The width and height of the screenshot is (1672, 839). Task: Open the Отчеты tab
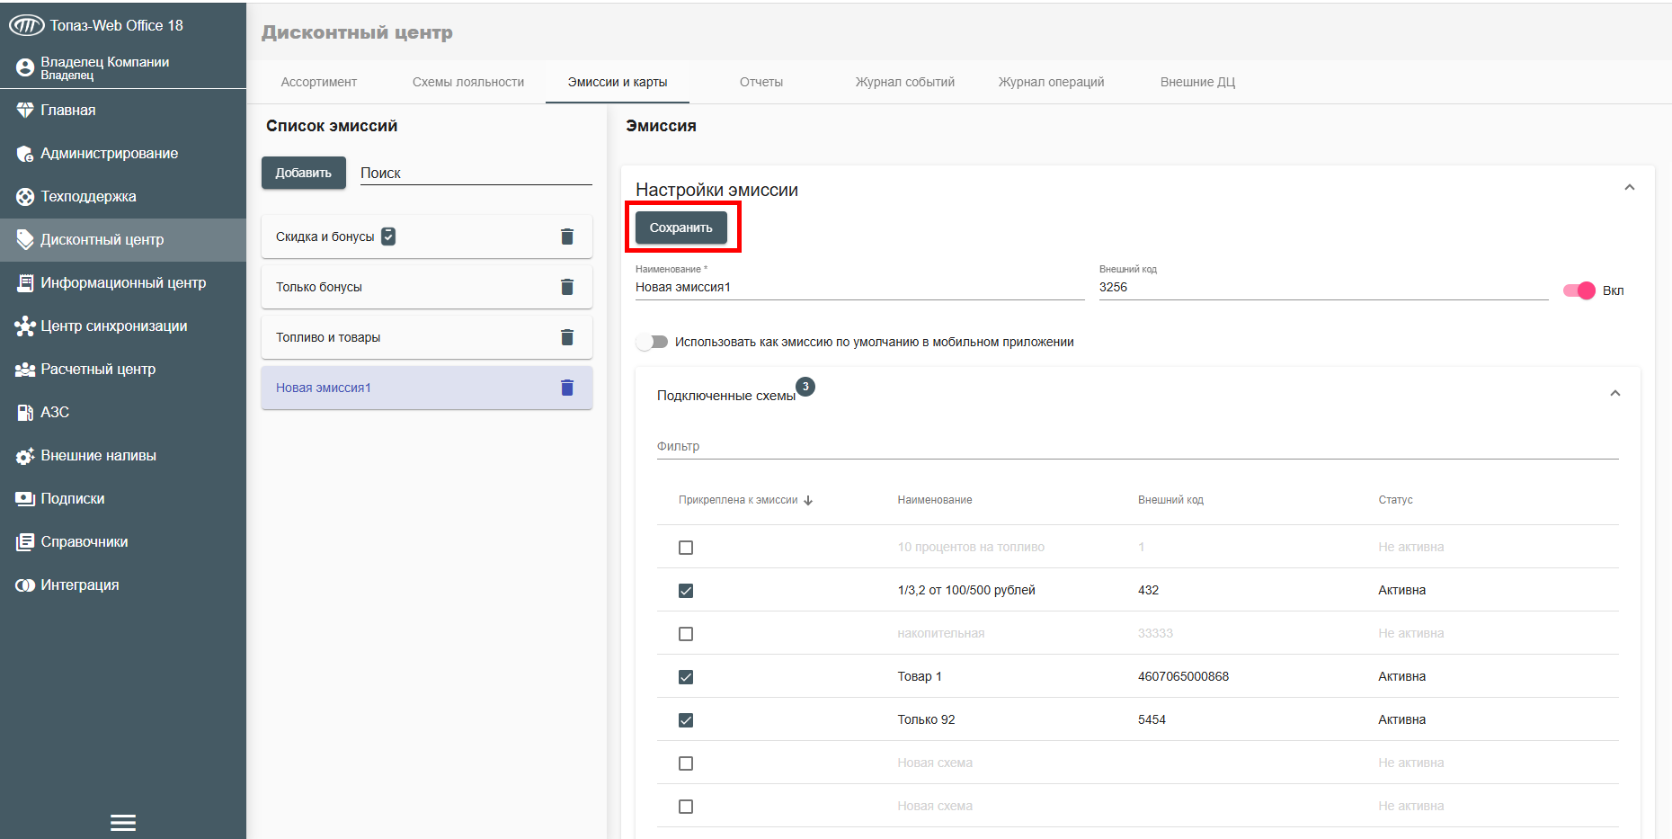(x=761, y=82)
